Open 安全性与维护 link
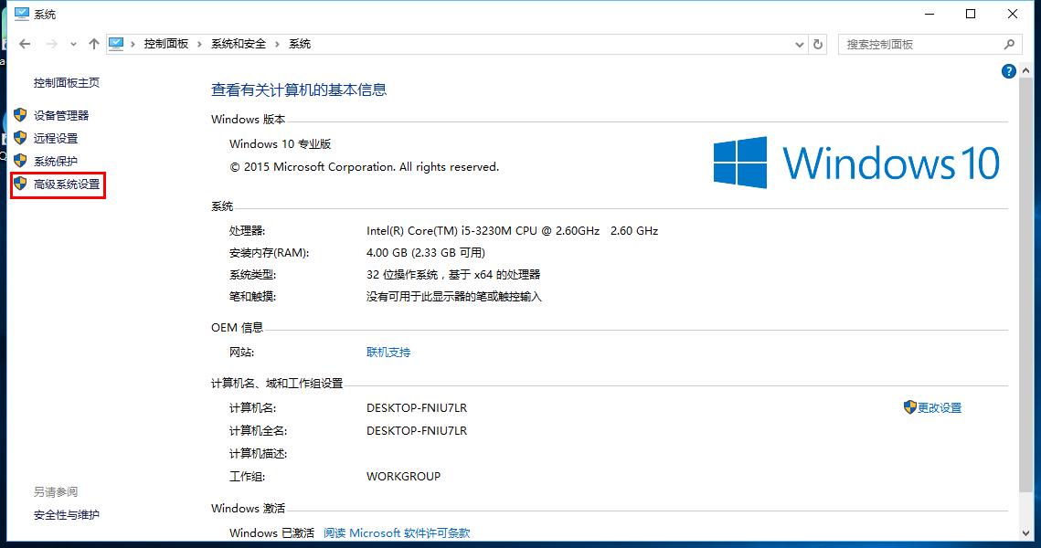This screenshot has height=548, width=1041. 67,515
